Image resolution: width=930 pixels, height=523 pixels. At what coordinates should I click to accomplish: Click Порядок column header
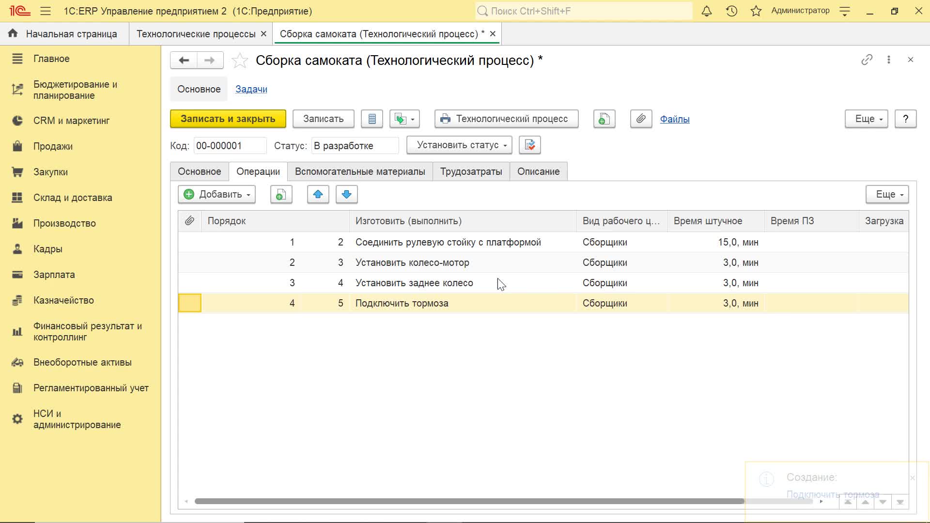276,221
